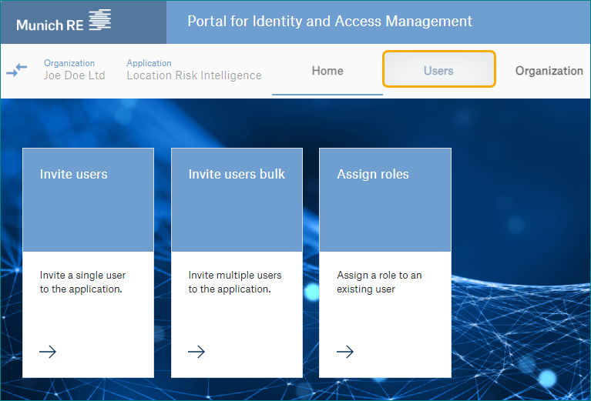The image size is (591, 401).
Task: Open the Users tab
Action: (438, 70)
